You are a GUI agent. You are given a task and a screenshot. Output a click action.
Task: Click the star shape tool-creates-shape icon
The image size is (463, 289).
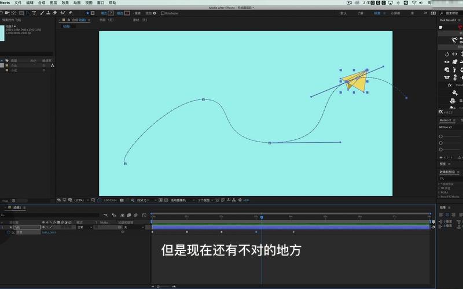point(87,13)
